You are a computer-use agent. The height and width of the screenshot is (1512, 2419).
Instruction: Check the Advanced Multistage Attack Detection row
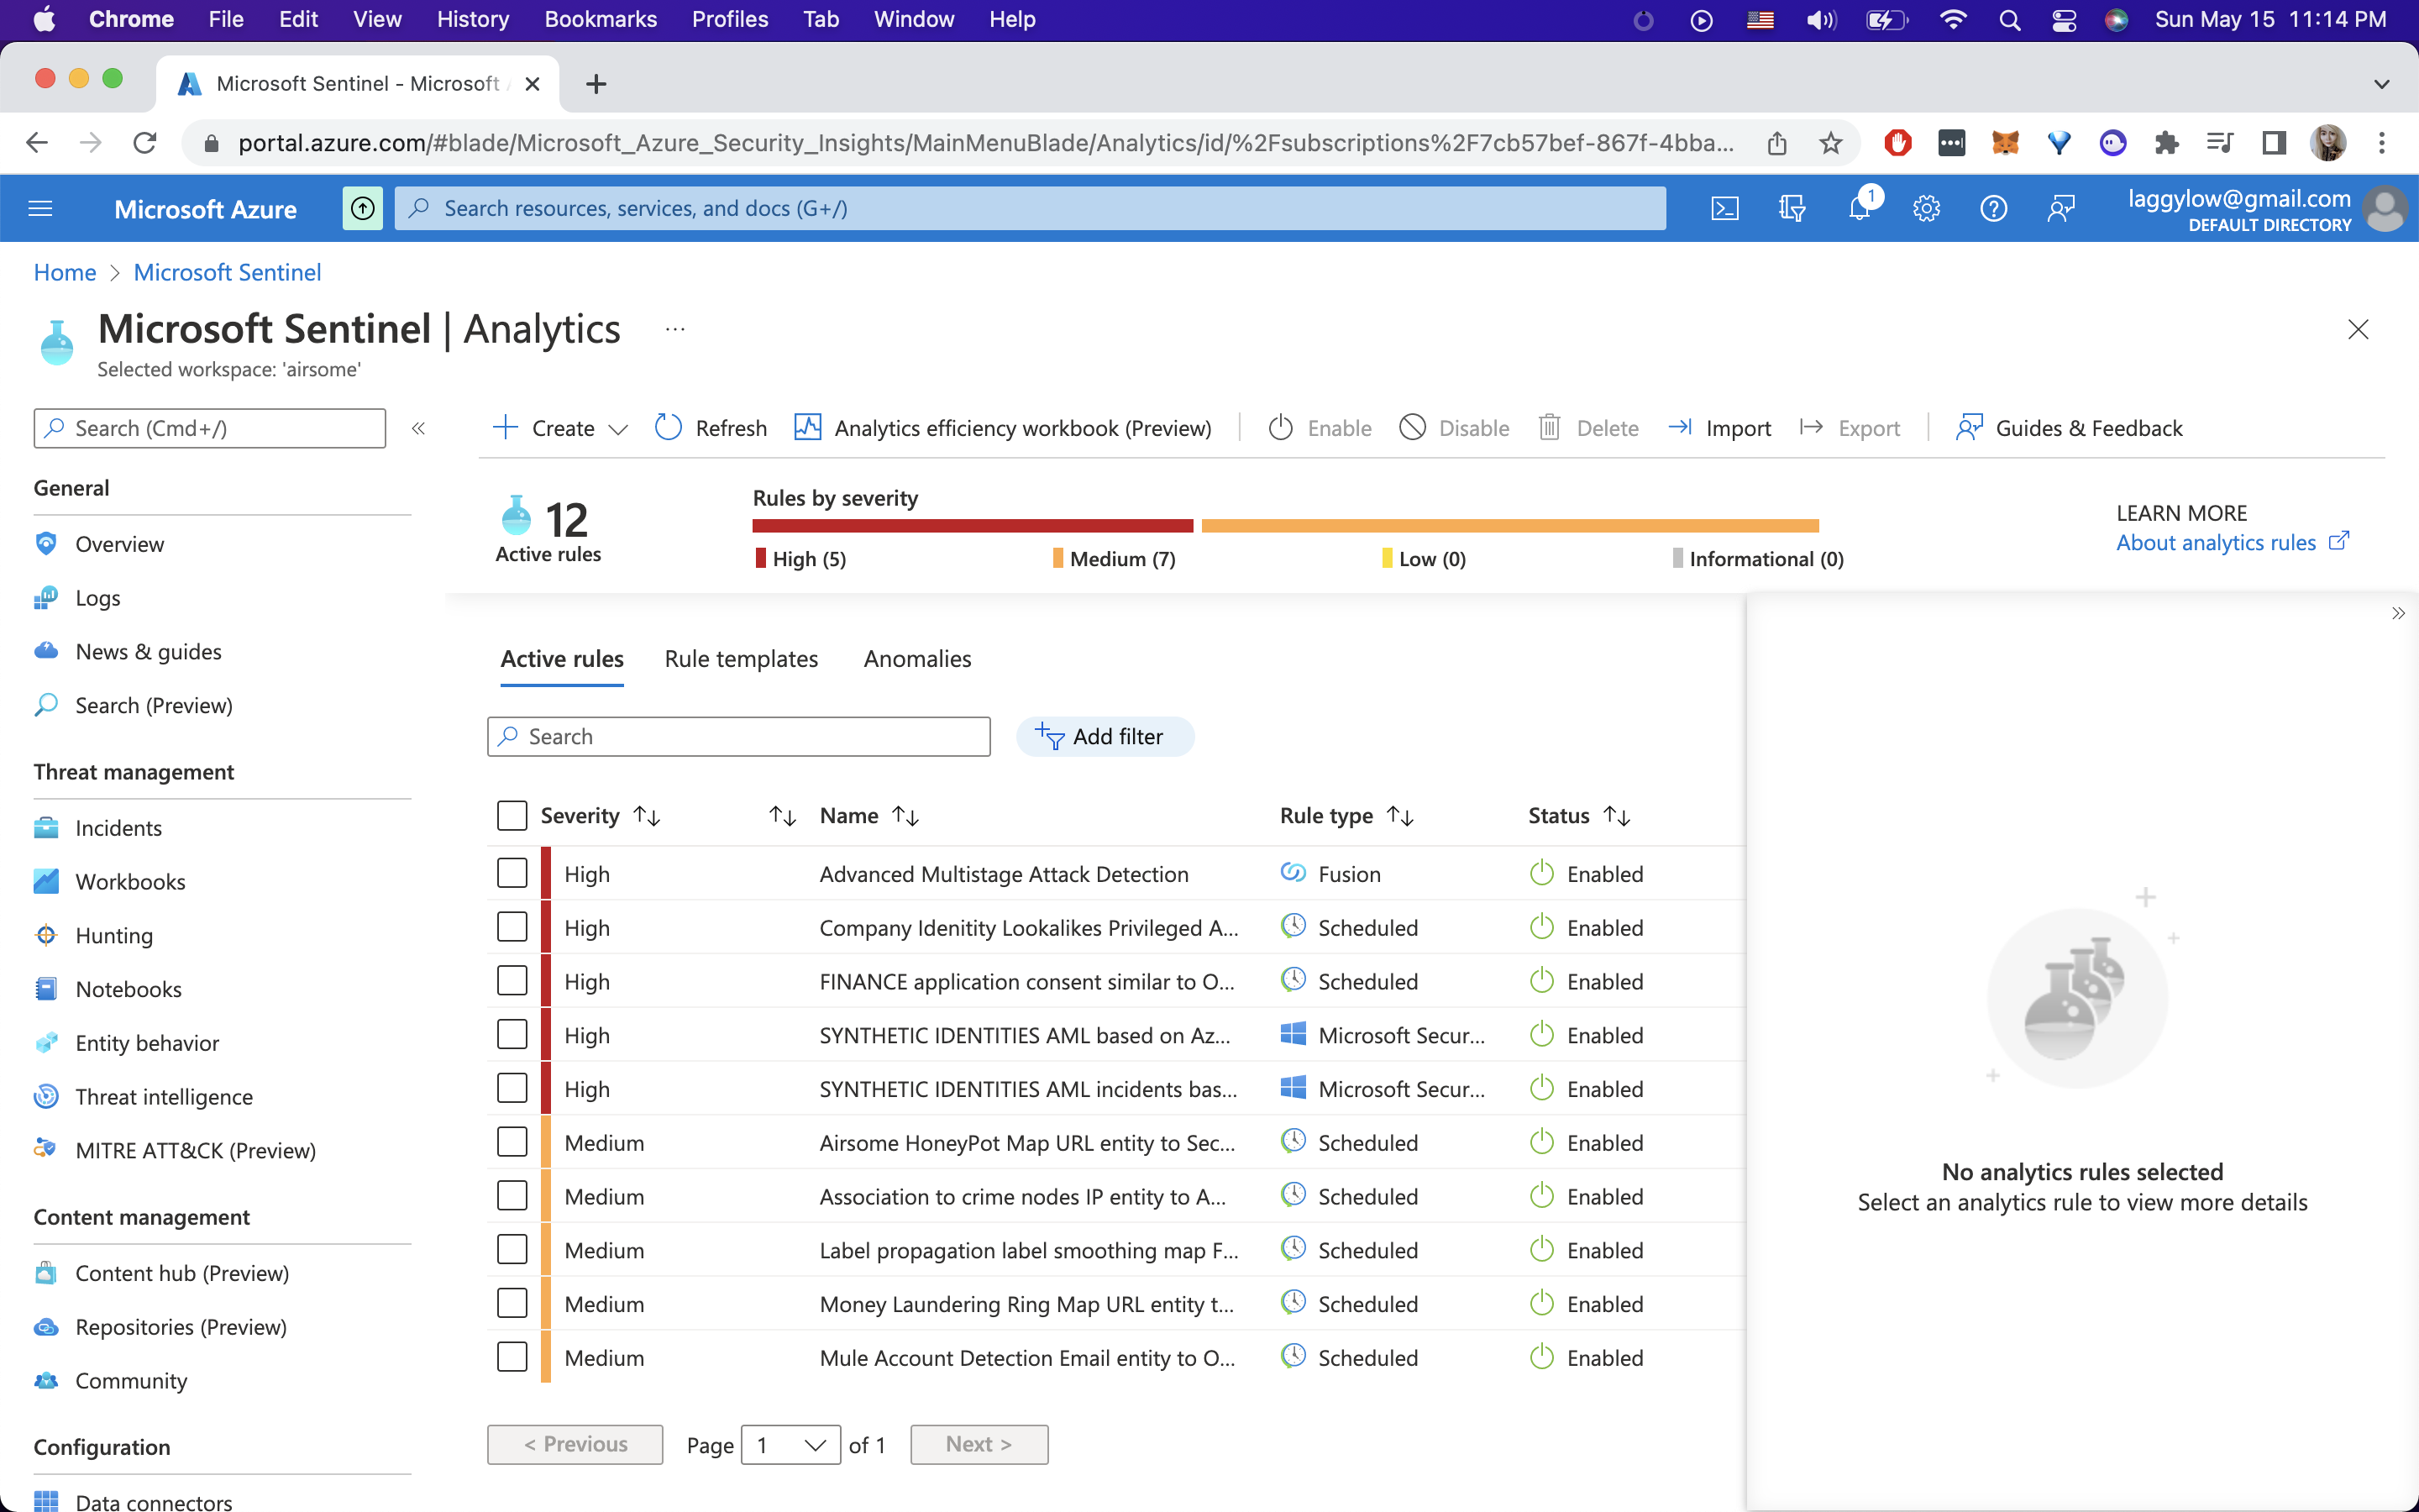click(x=512, y=873)
